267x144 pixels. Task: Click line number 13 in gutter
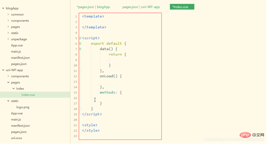75,82
